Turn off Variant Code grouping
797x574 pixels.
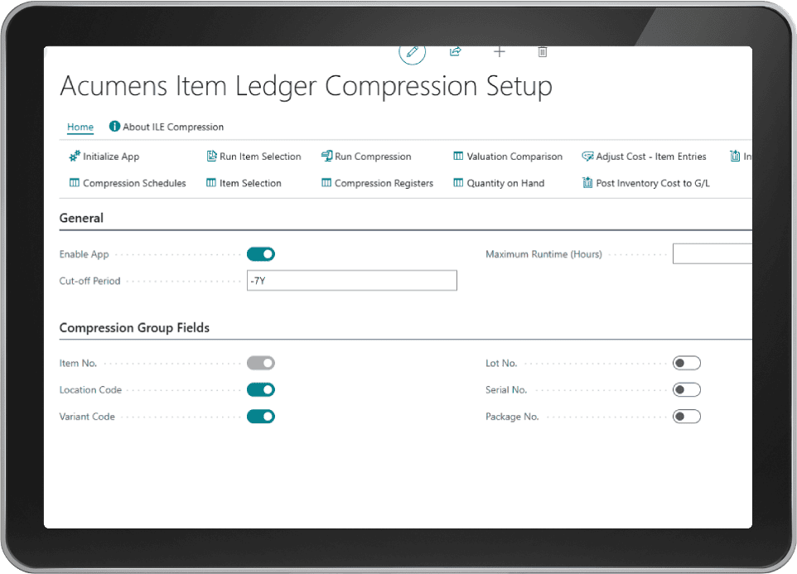[261, 417]
